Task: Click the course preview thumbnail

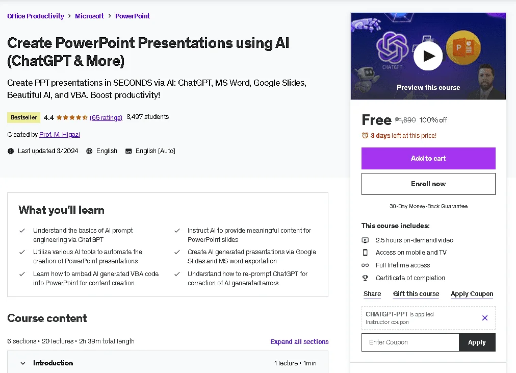Action: coord(428,56)
